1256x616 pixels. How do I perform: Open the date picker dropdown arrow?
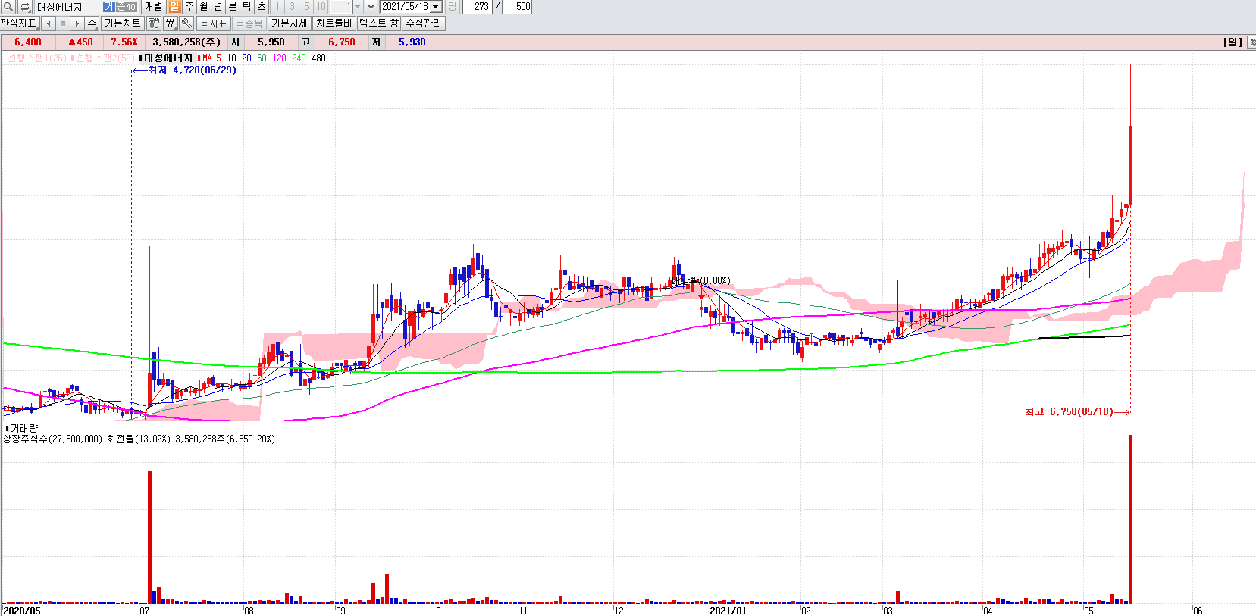(436, 7)
